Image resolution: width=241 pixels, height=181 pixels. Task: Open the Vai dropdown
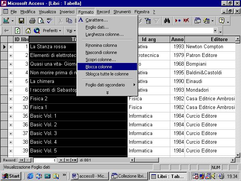[x=71, y=31]
